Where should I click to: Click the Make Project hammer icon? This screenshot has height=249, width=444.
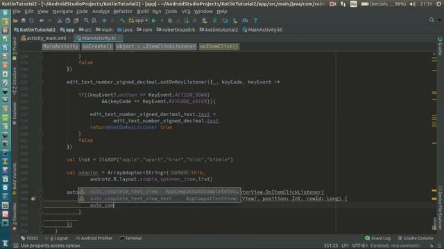point(122,21)
